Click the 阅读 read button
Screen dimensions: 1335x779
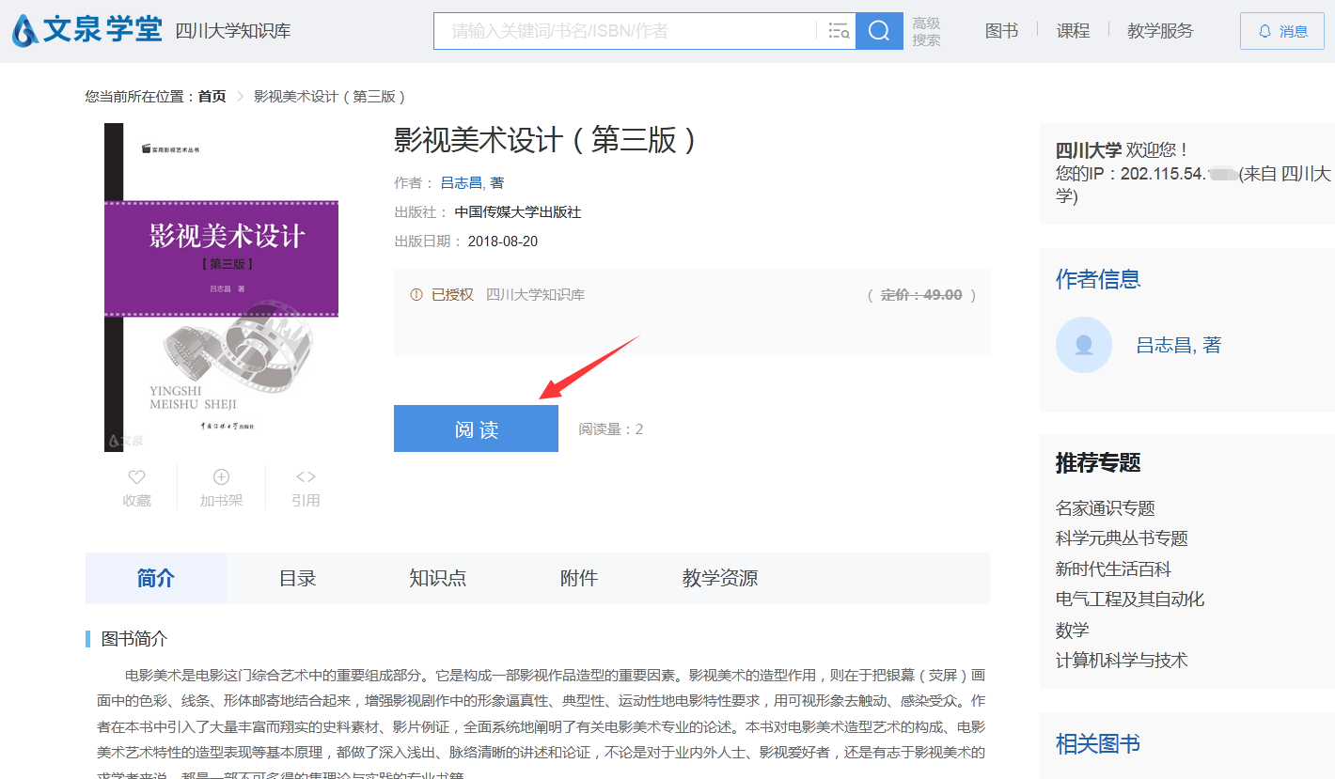tap(476, 428)
